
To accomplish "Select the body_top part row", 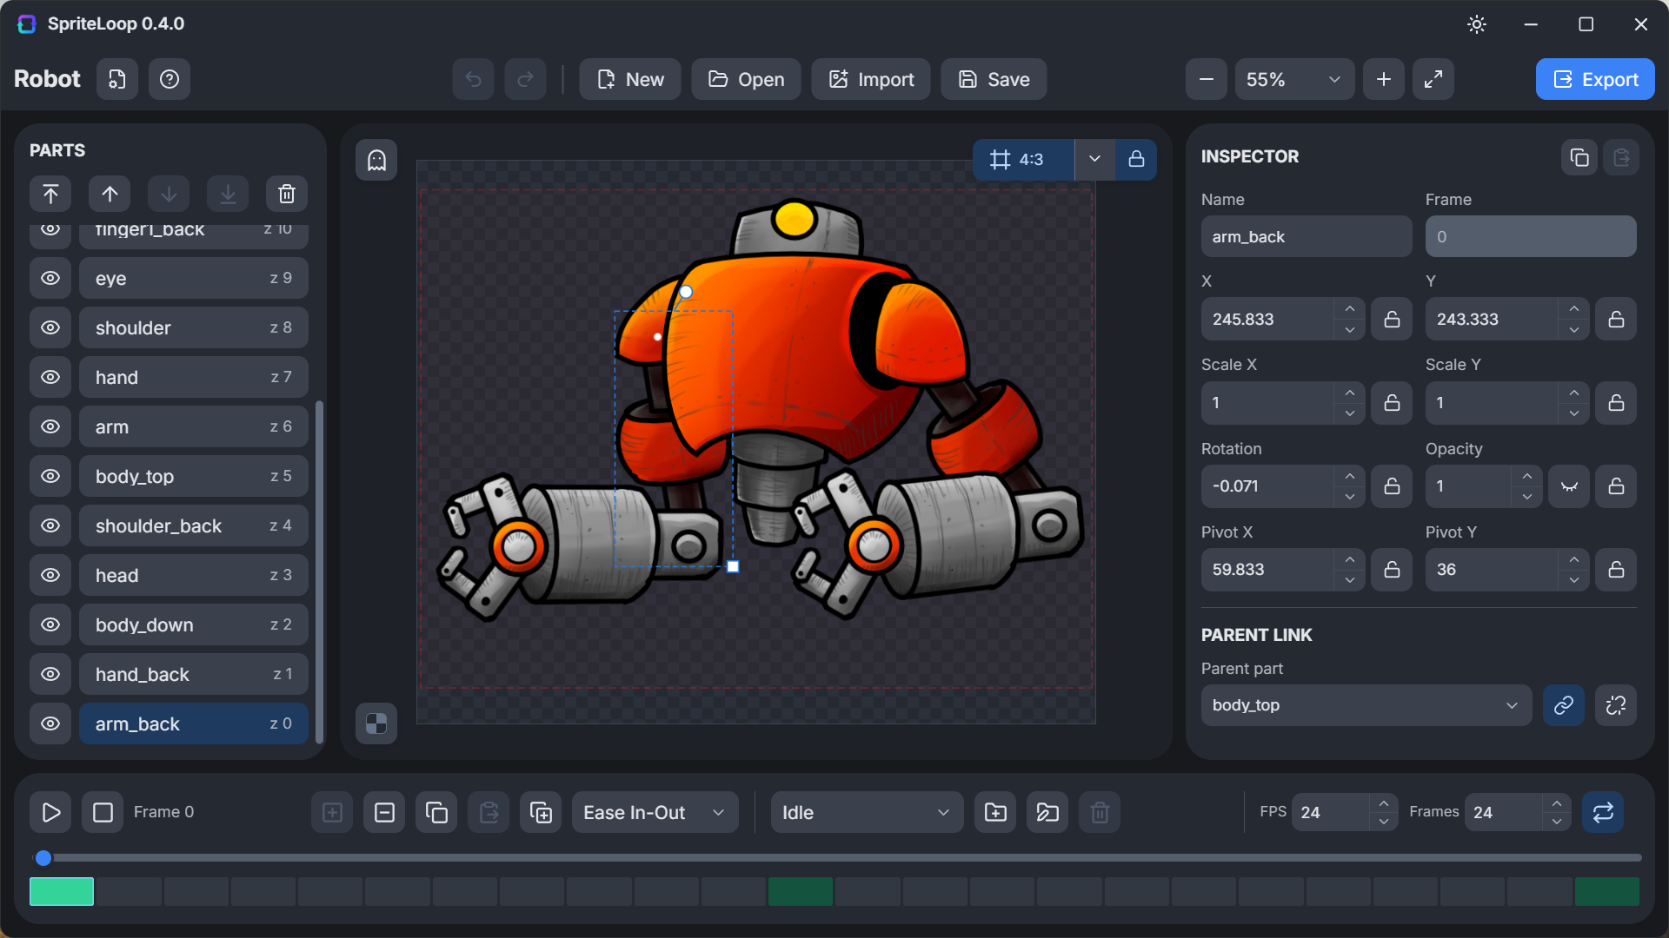I will (x=194, y=476).
